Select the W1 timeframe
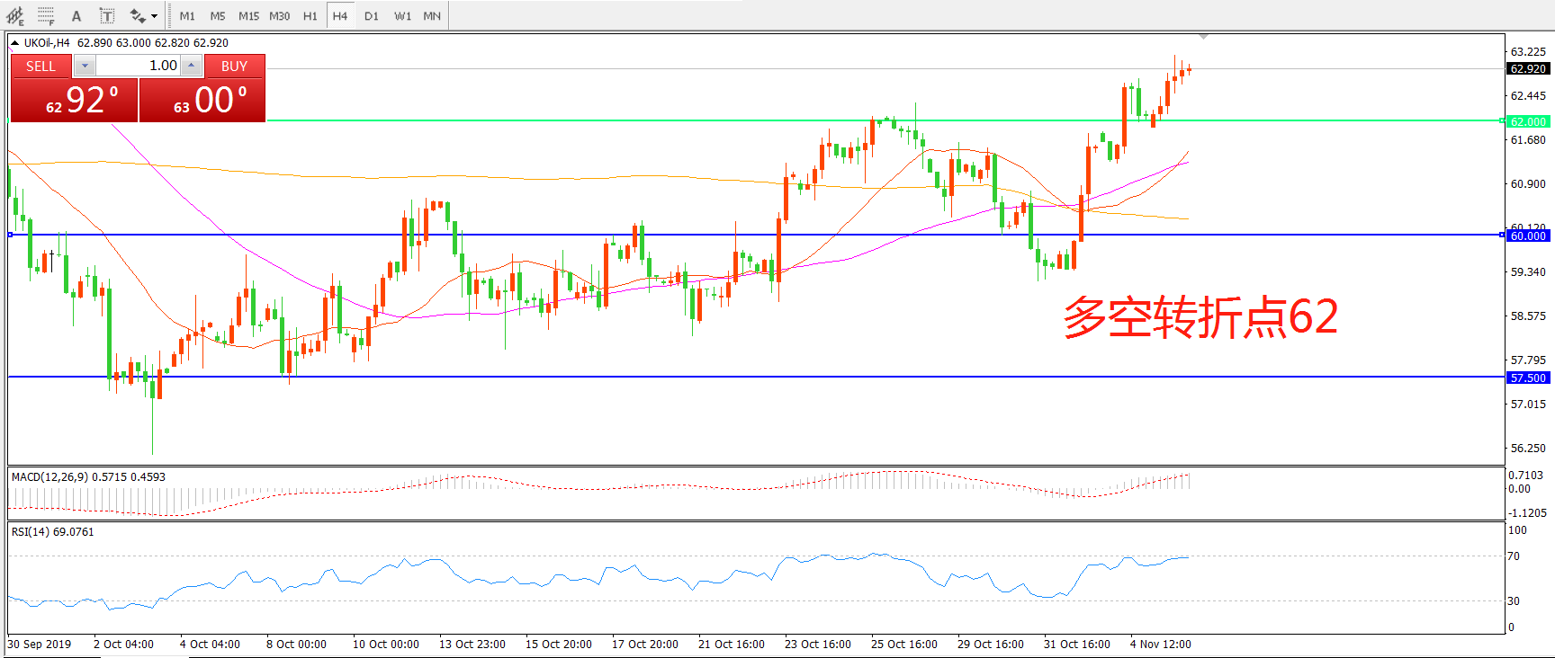 (402, 15)
